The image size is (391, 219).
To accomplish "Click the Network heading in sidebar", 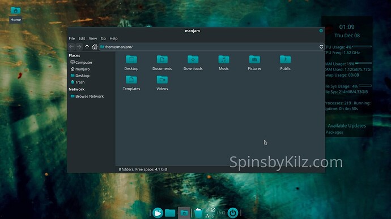I will click(x=76, y=89).
